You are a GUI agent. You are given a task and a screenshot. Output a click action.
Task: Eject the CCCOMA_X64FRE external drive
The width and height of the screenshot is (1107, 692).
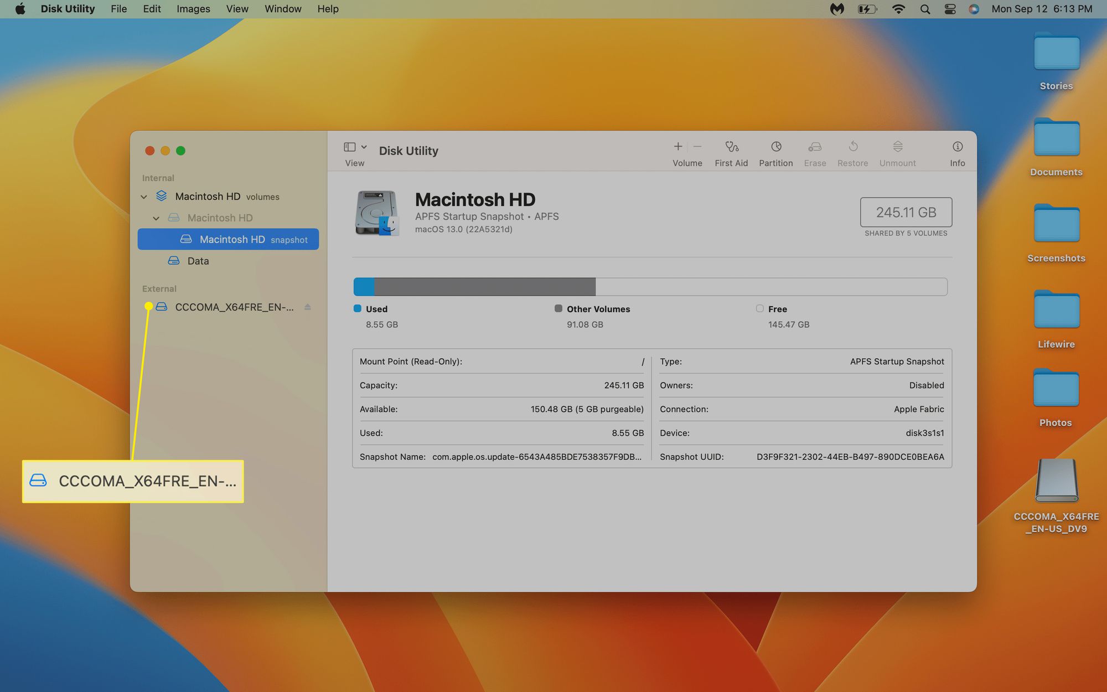pyautogui.click(x=307, y=307)
